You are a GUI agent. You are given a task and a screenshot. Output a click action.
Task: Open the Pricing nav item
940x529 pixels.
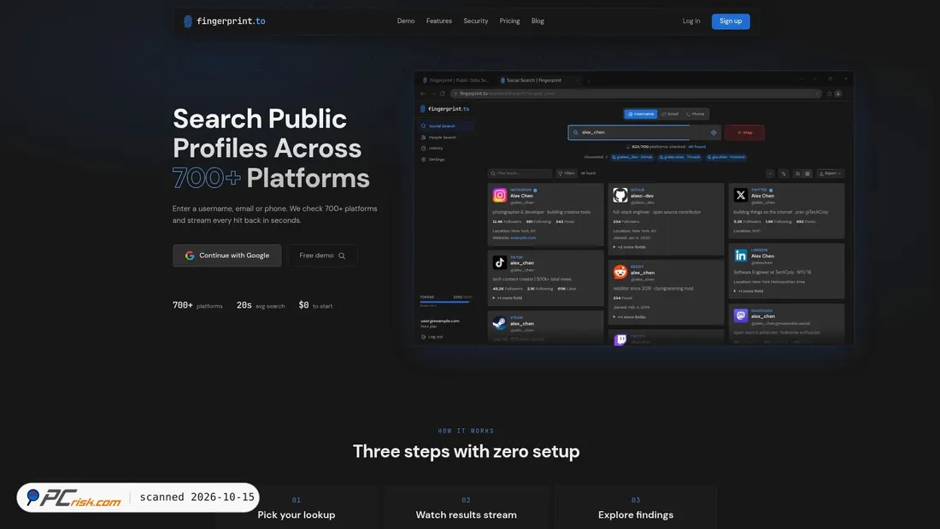coord(509,21)
